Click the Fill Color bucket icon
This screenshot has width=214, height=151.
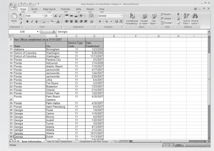click(x=52, y=21)
